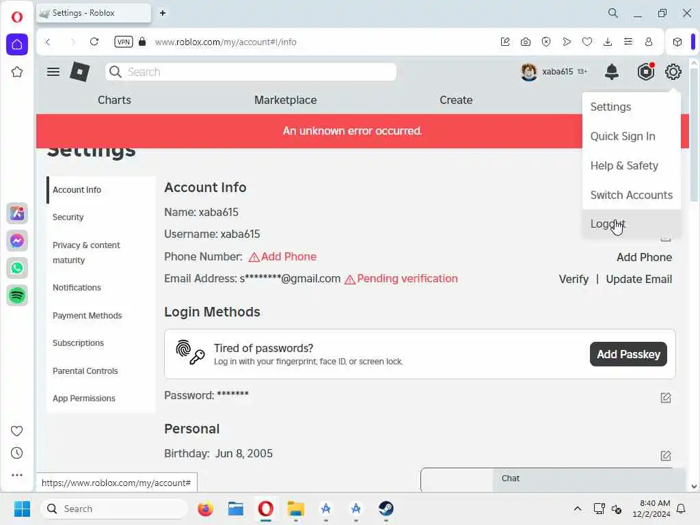Click the settings gear icon
Screen dimensions: 700x525
click(x=673, y=71)
